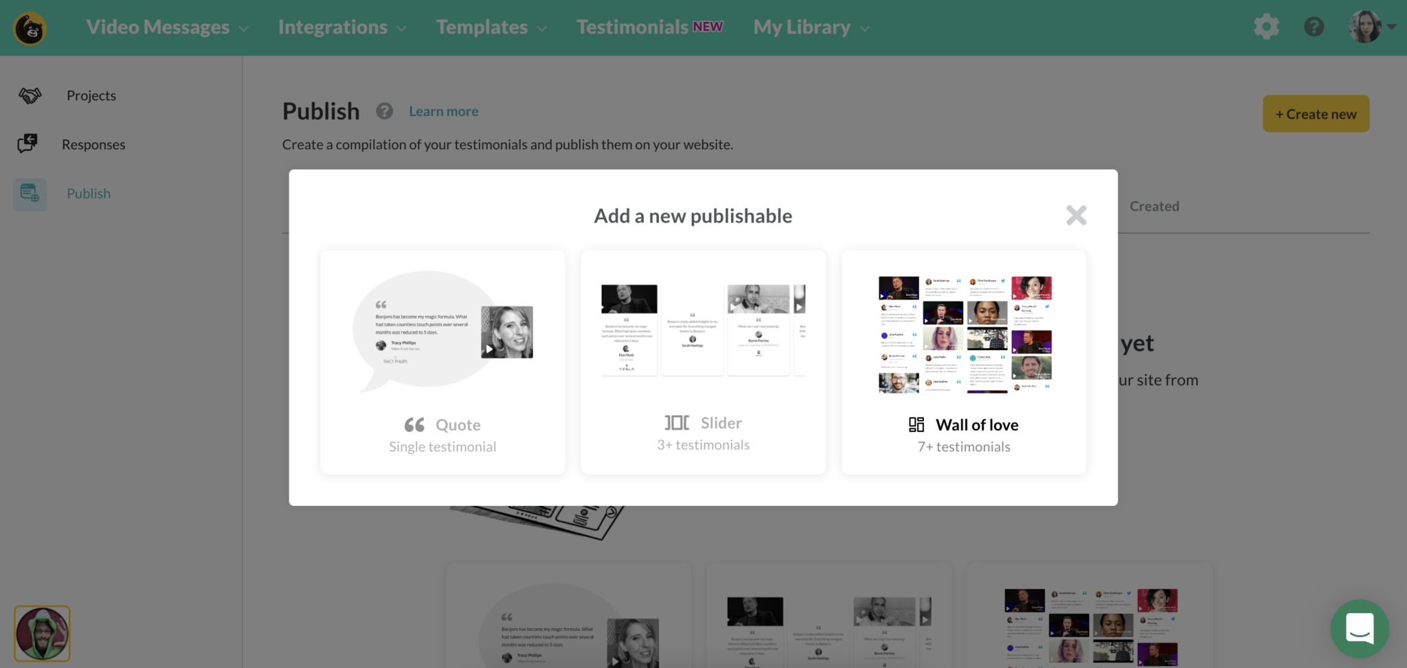The width and height of the screenshot is (1407, 668).
Task: Click the help icon beside Publish heading
Action: [385, 111]
